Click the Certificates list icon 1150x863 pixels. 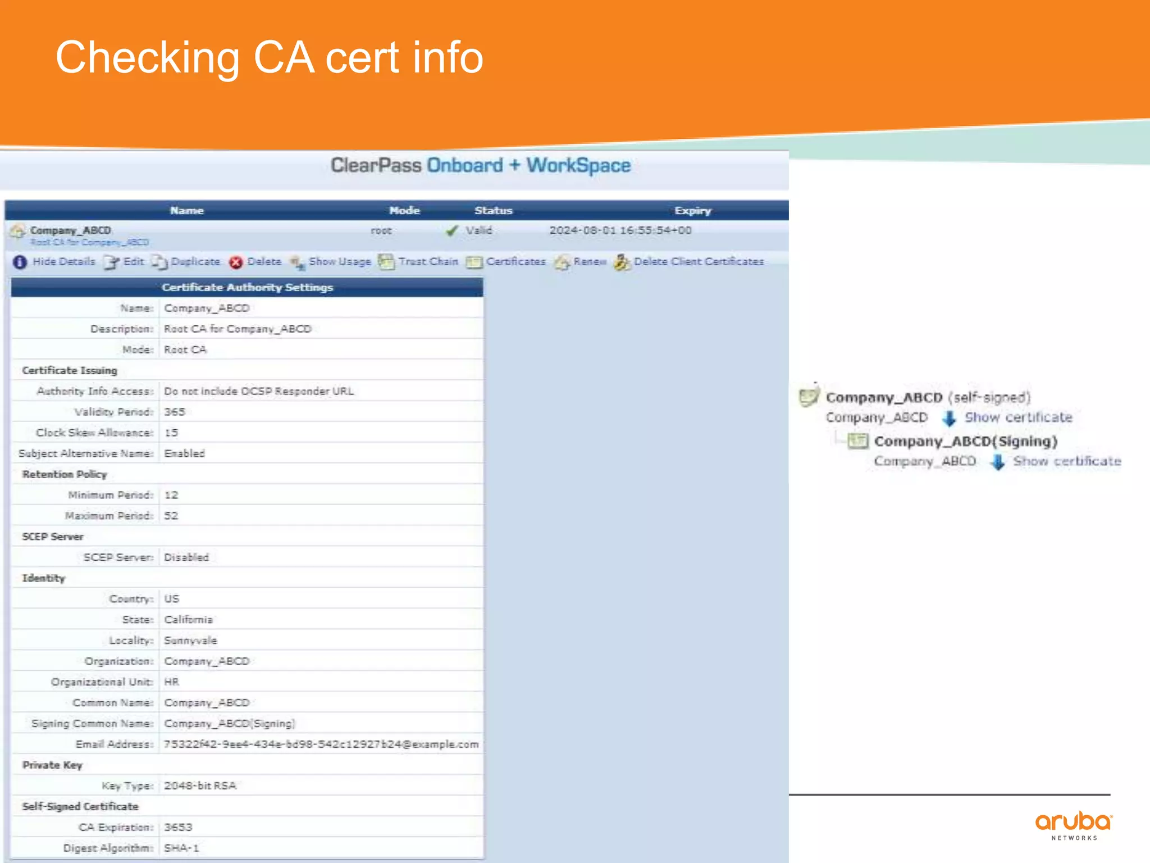pos(474,262)
